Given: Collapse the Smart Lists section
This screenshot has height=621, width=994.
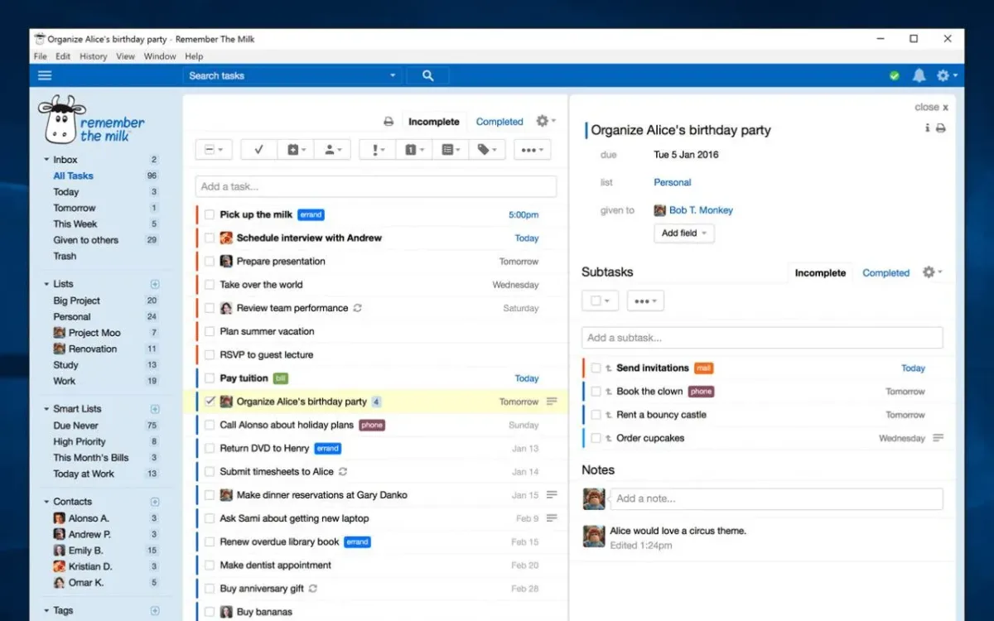Looking at the screenshot, I should 46,409.
